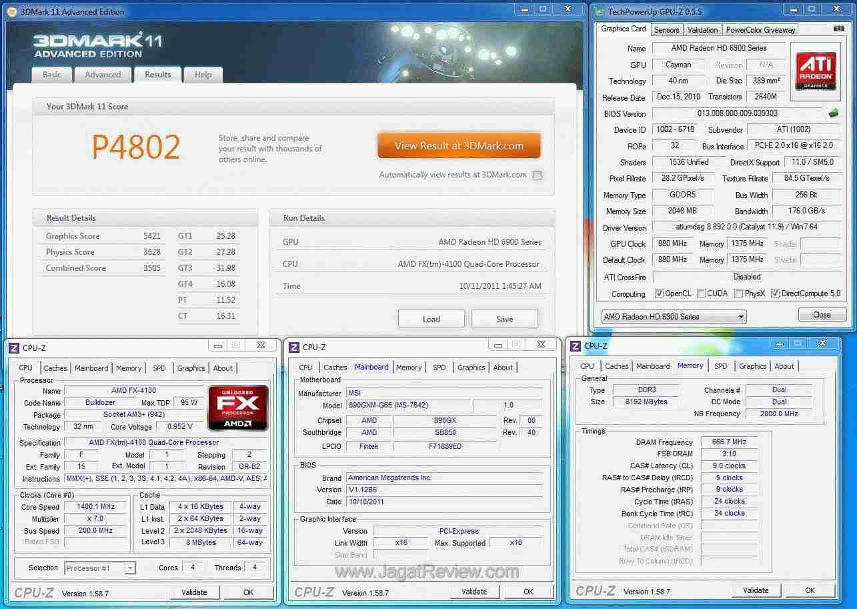Click OK in the CPU-Z mainboard window
This screenshot has height=609, width=857.
click(x=529, y=592)
